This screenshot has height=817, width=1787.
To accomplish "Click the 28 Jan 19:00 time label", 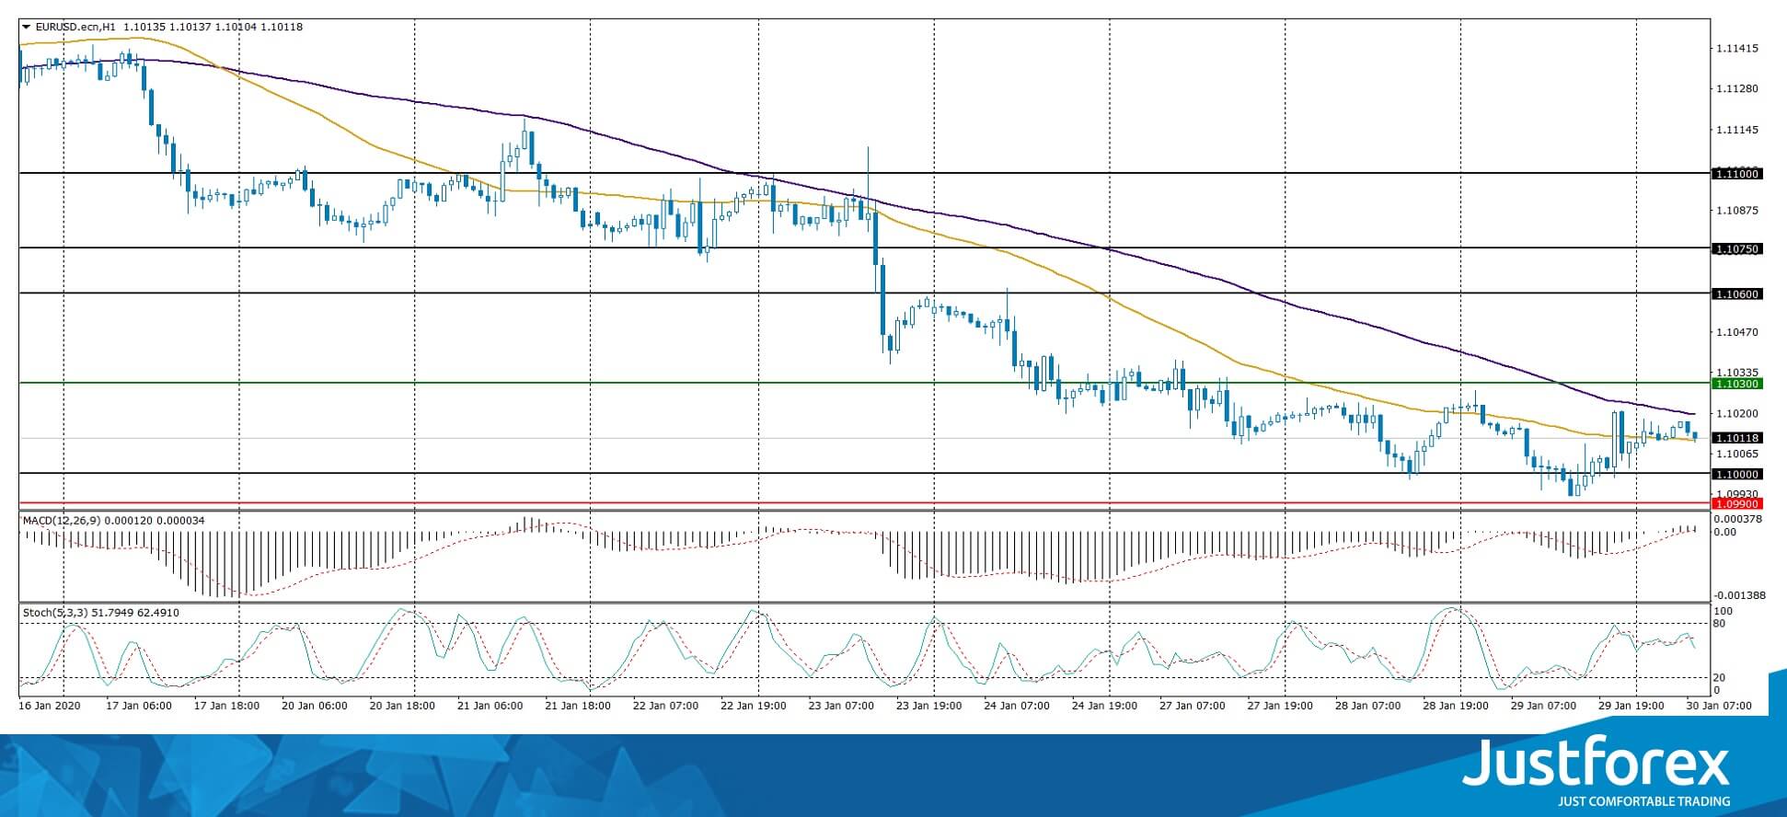I will pyautogui.click(x=1456, y=706).
